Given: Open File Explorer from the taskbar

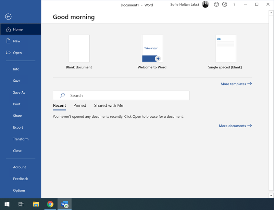Looking at the screenshot, I should point(36,204).
